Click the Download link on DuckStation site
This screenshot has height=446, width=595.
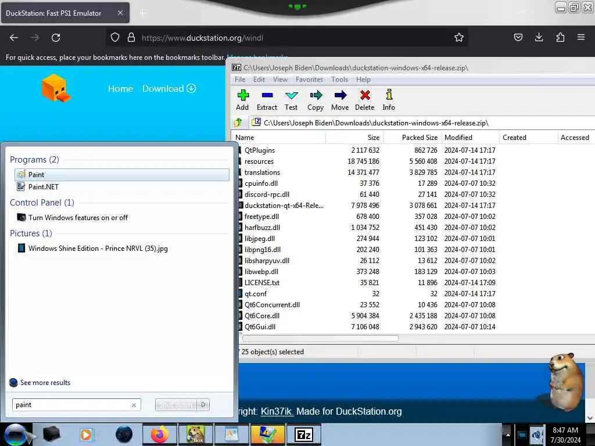click(169, 88)
